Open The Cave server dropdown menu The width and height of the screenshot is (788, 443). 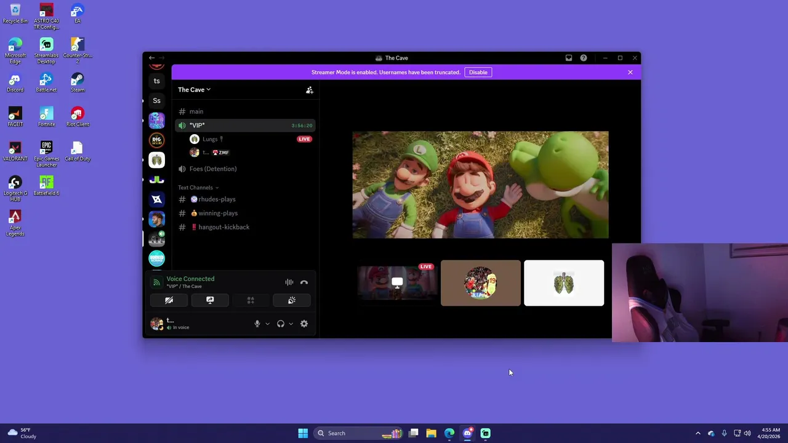click(x=195, y=90)
